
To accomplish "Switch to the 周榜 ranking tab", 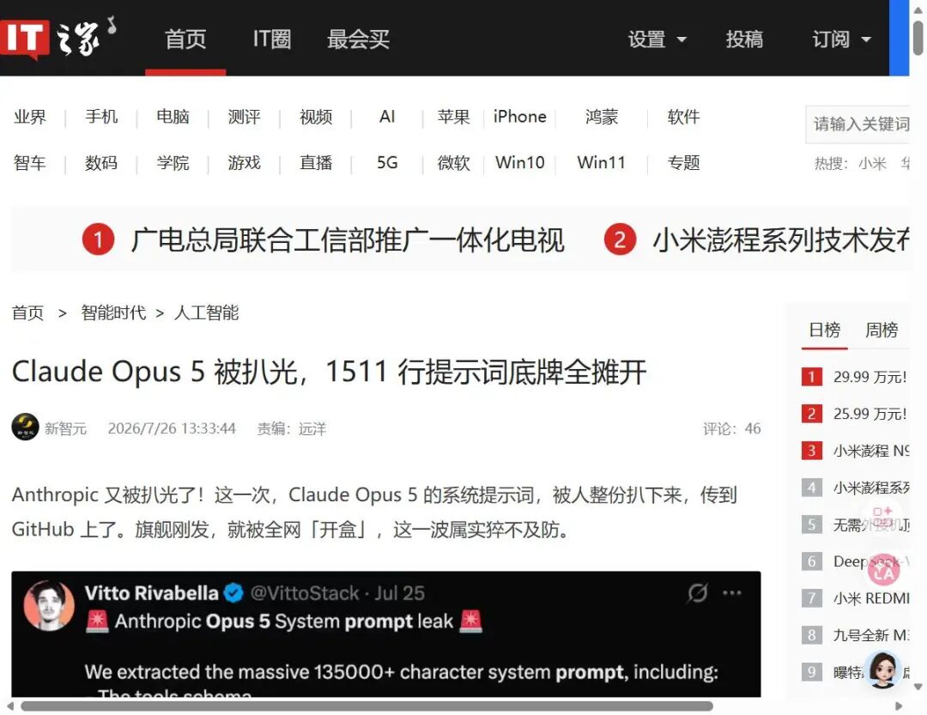I will pos(882,330).
